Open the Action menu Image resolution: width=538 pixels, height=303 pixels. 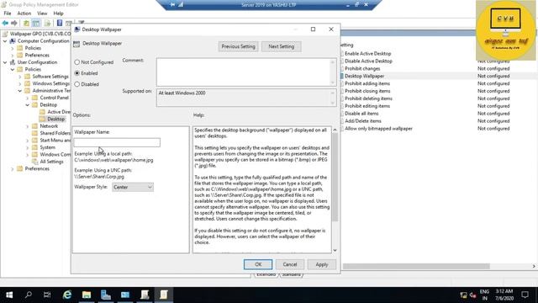click(x=24, y=13)
